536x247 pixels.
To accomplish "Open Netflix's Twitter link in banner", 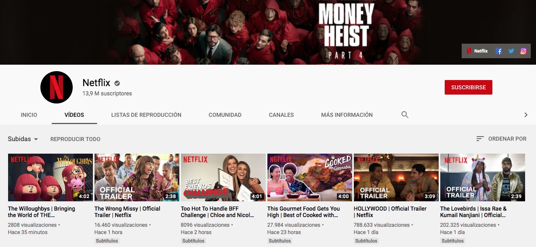I will pos(511,51).
